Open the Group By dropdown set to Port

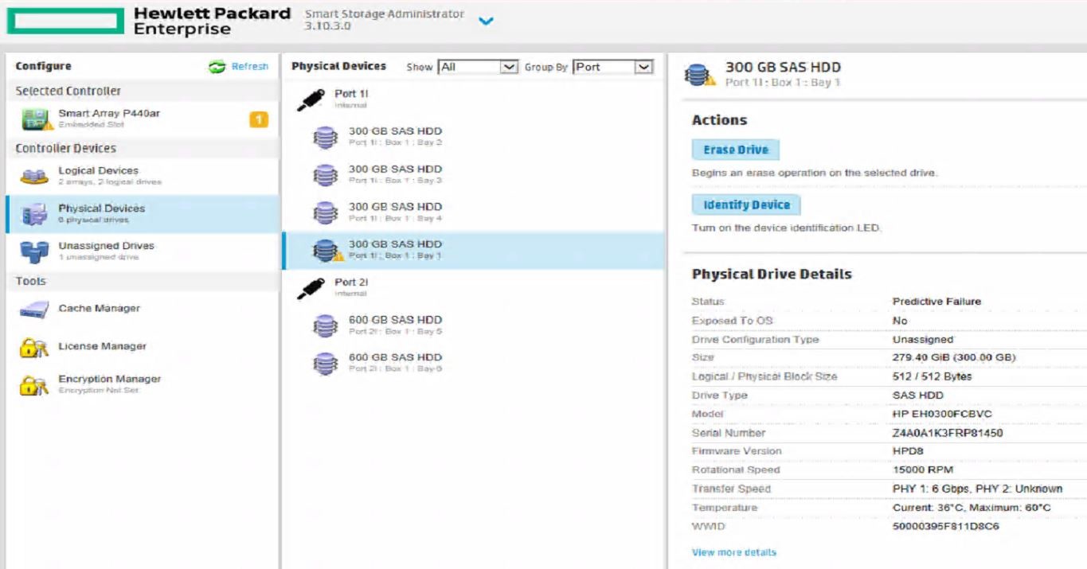[x=613, y=68]
